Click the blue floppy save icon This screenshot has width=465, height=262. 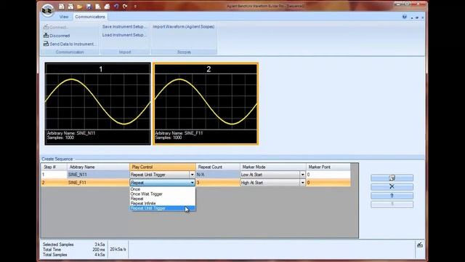pos(89,7)
